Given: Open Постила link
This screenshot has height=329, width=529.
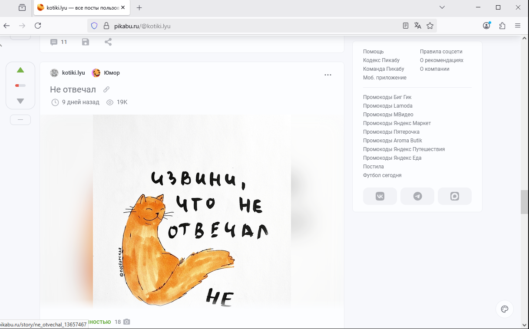Looking at the screenshot, I should (374, 167).
